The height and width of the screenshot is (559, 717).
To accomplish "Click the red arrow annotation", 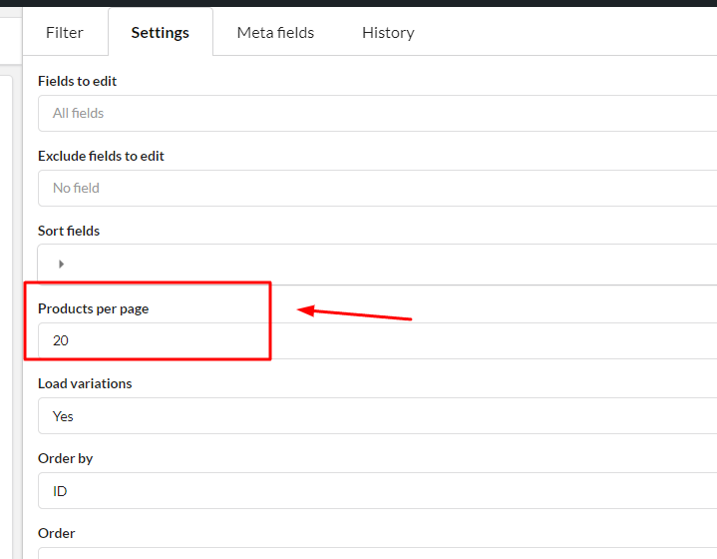I will pos(356,314).
